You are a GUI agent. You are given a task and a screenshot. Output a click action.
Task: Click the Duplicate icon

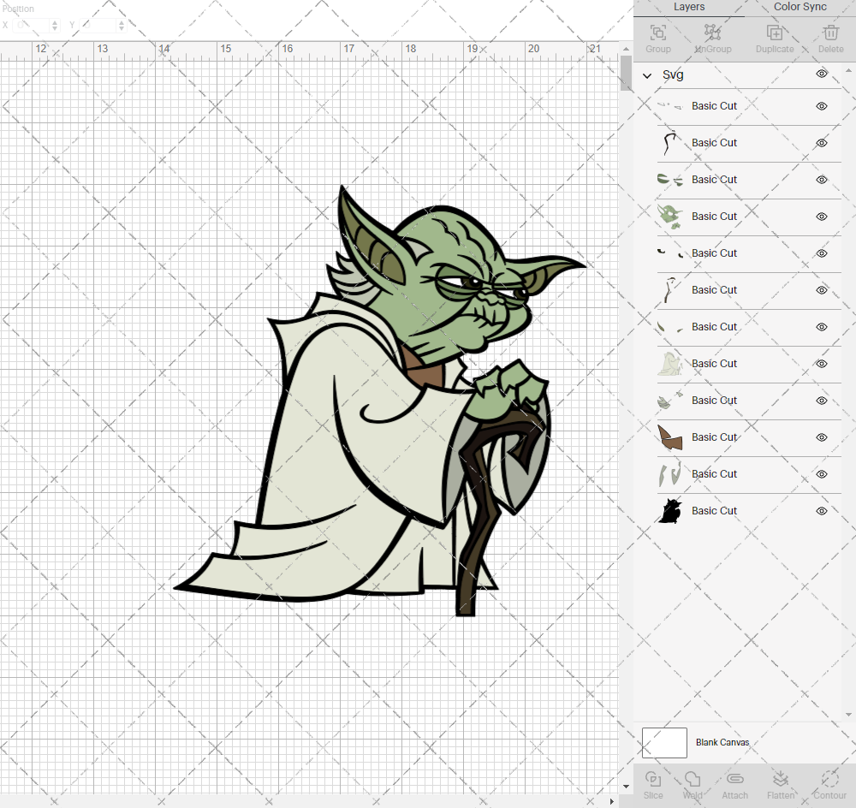774,33
